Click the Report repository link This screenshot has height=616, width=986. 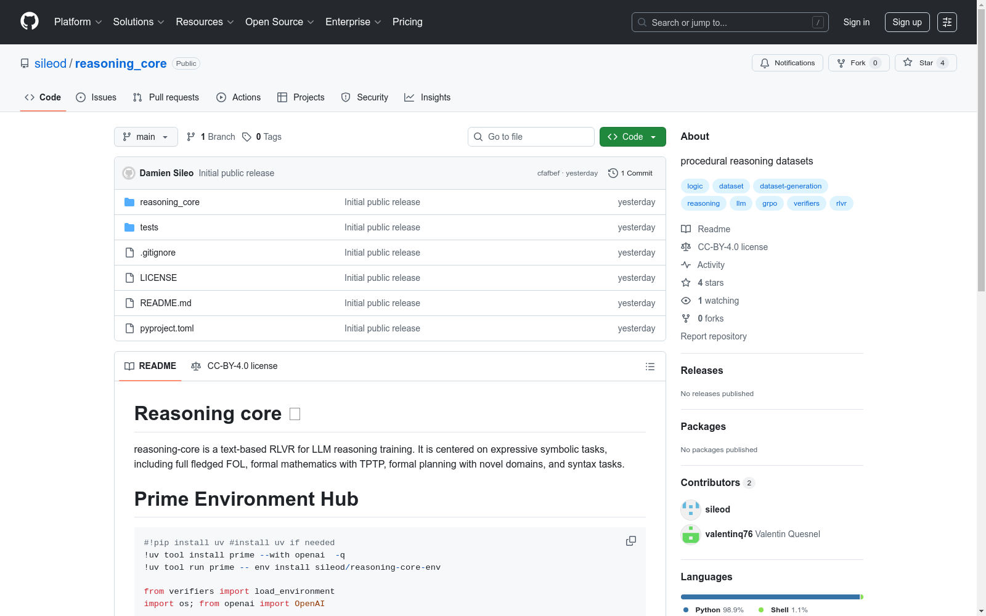pos(714,336)
